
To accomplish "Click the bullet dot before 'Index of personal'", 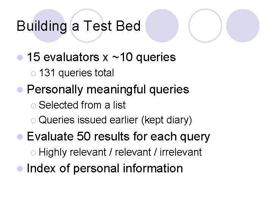I will point(20,169).
